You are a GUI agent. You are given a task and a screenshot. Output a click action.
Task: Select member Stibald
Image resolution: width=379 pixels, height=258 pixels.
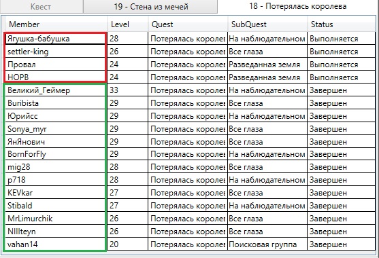pyautogui.click(x=56, y=206)
